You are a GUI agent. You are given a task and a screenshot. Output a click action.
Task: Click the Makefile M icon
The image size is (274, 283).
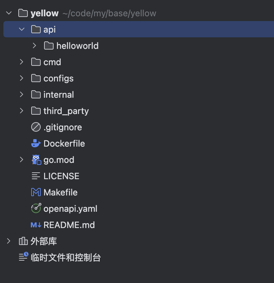coord(36,192)
